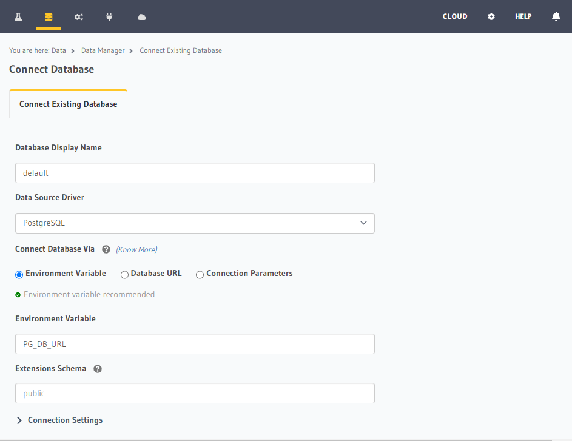Click the Database Display Name input field
572x441 pixels.
[x=195, y=173]
